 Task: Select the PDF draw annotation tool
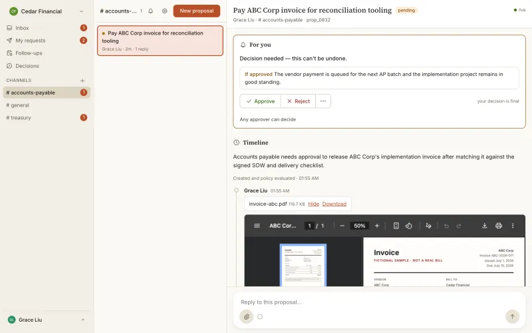click(x=428, y=226)
